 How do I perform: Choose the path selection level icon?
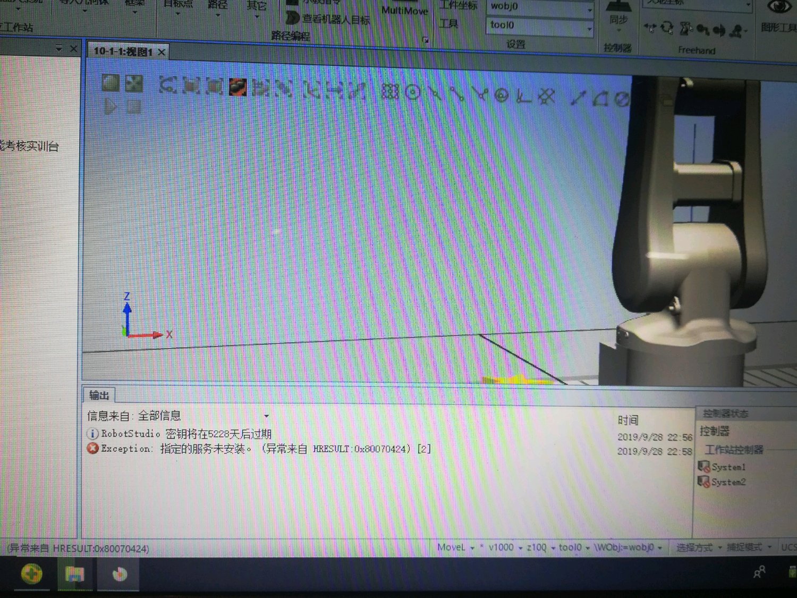click(357, 91)
